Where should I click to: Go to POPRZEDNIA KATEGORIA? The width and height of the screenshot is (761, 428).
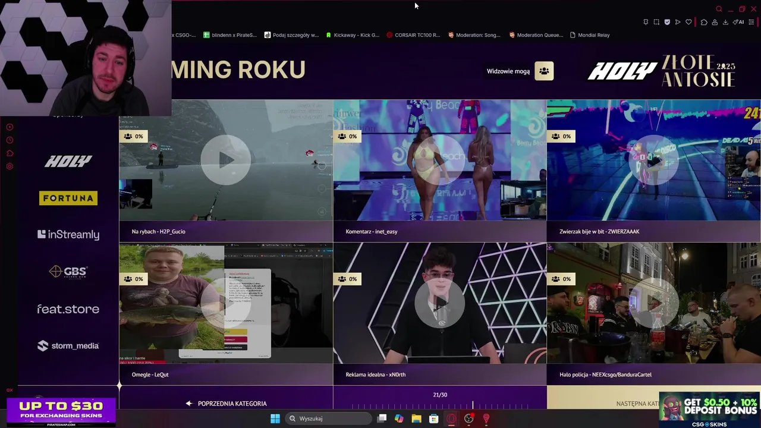[x=226, y=404]
